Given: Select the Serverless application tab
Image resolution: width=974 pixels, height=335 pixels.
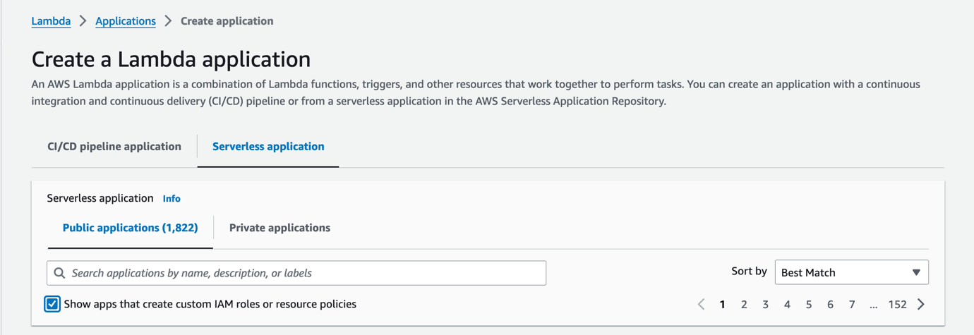Looking at the screenshot, I should pos(268,147).
